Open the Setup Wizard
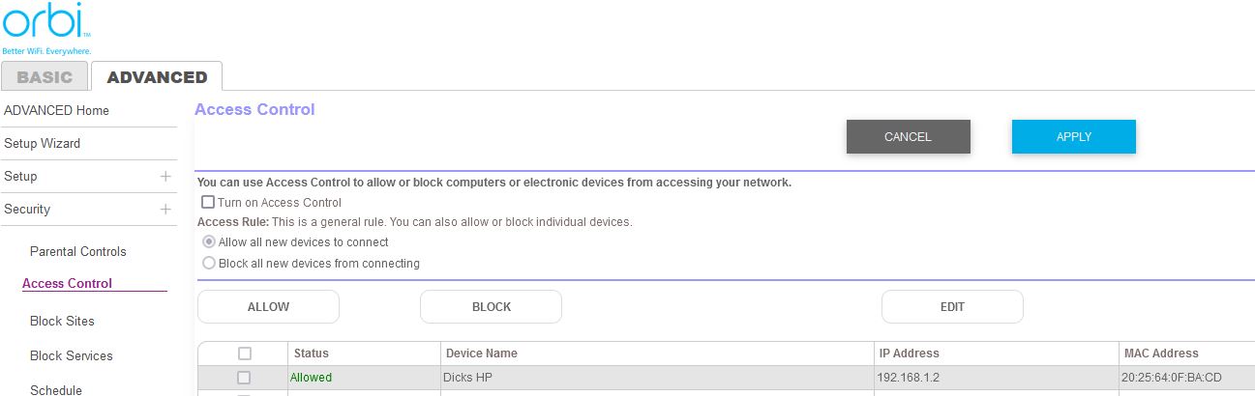This screenshot has width=1255, height=396. [42, 144]
